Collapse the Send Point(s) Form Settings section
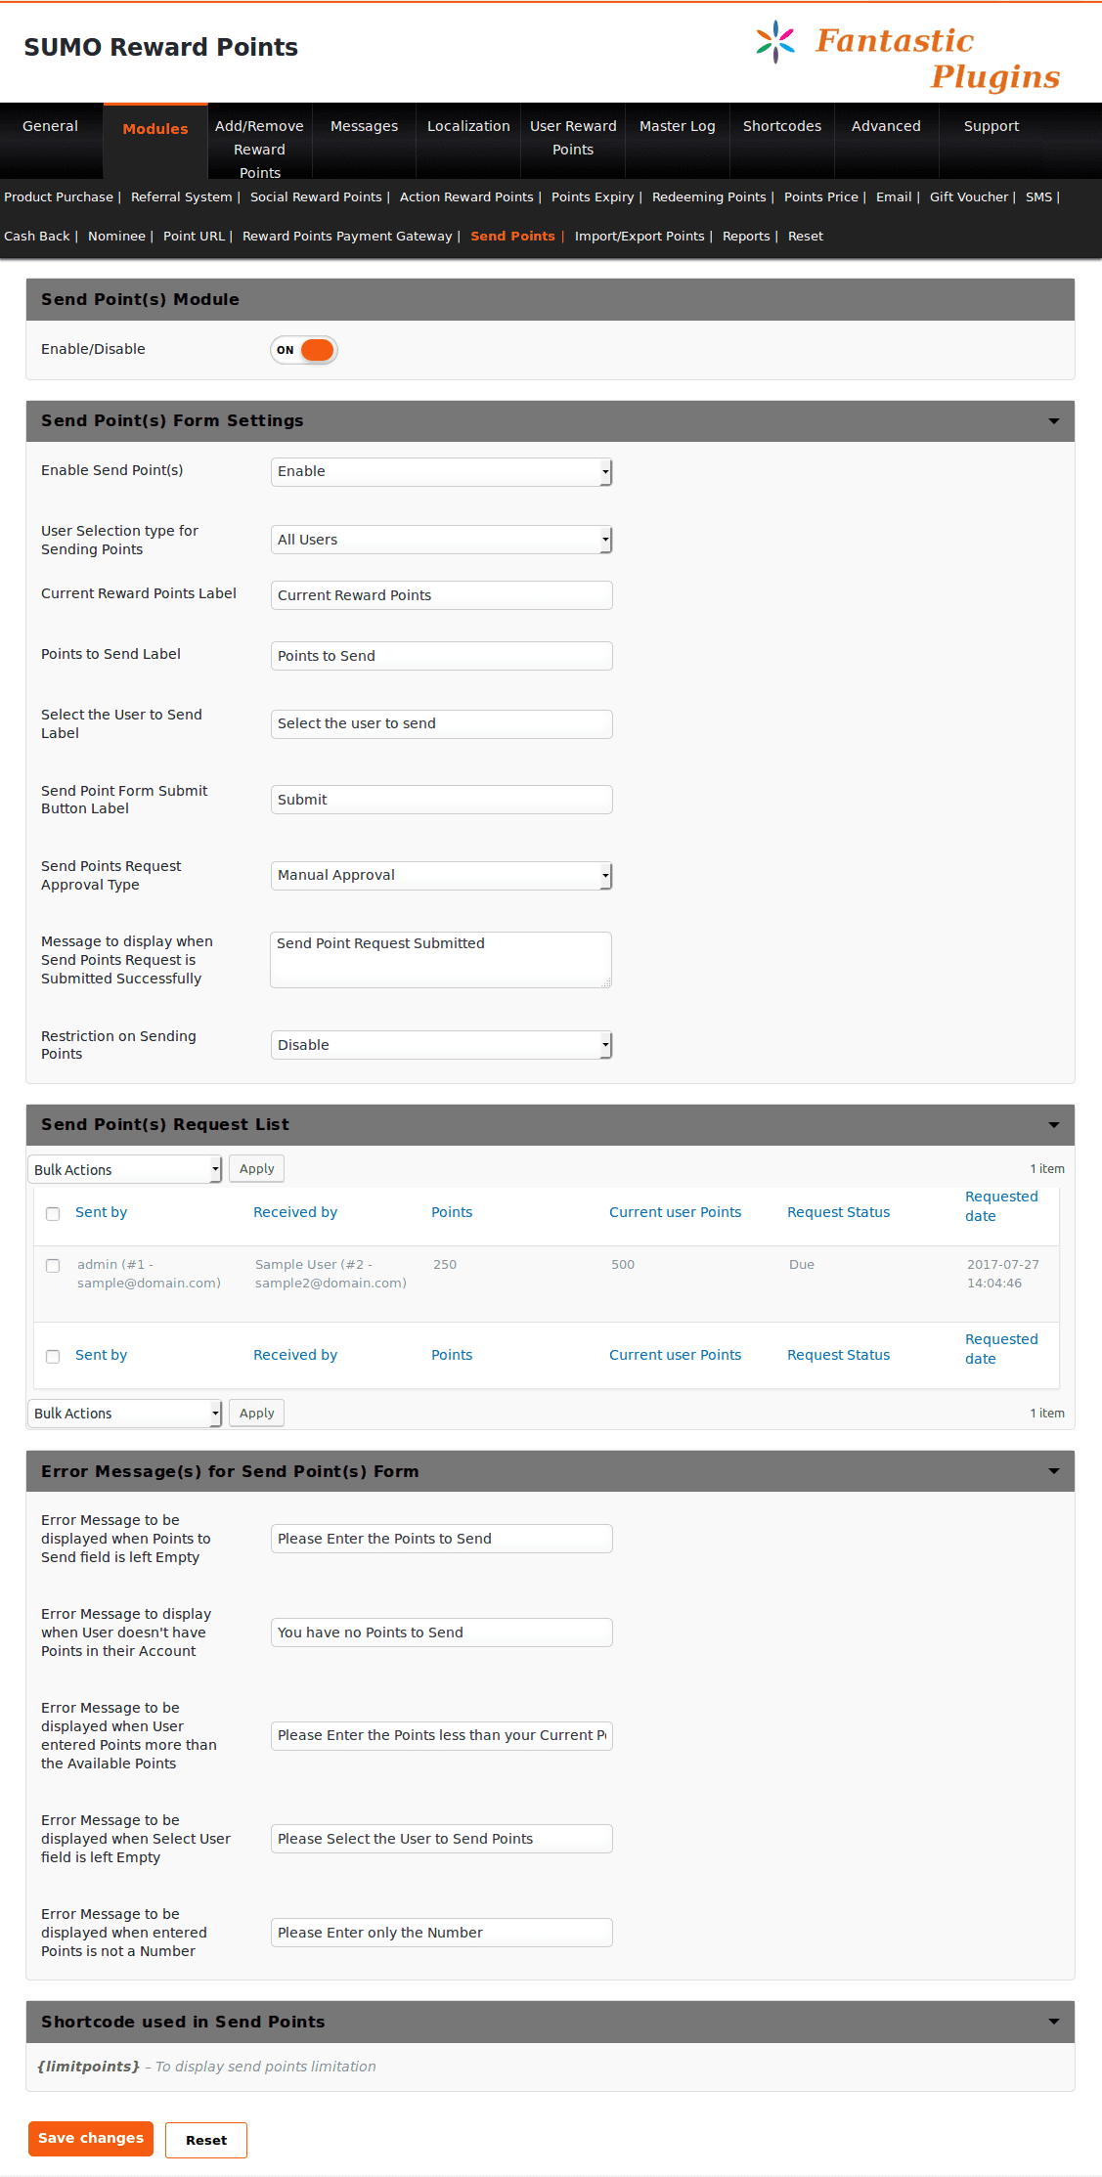 pyautogui.click(x=1053, y=421)
